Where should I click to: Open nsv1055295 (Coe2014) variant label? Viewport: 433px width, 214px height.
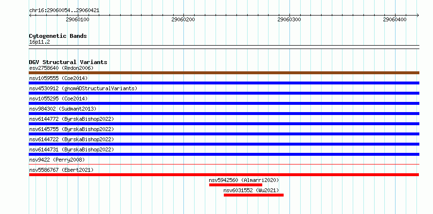58,99
